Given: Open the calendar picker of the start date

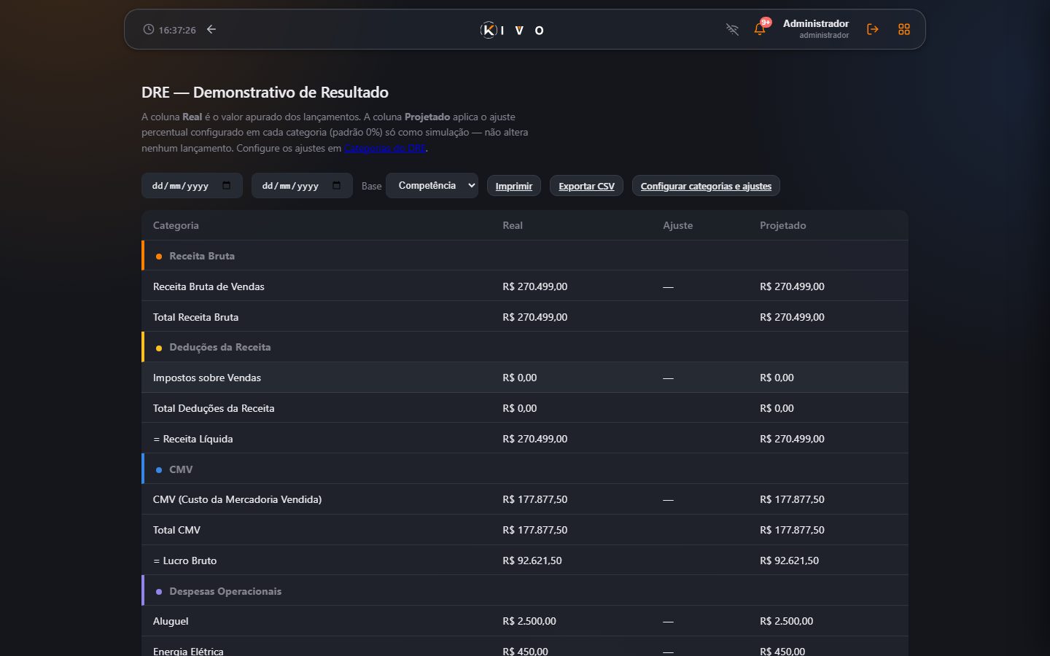Looking at the screenshot, I should pos(226,185).
